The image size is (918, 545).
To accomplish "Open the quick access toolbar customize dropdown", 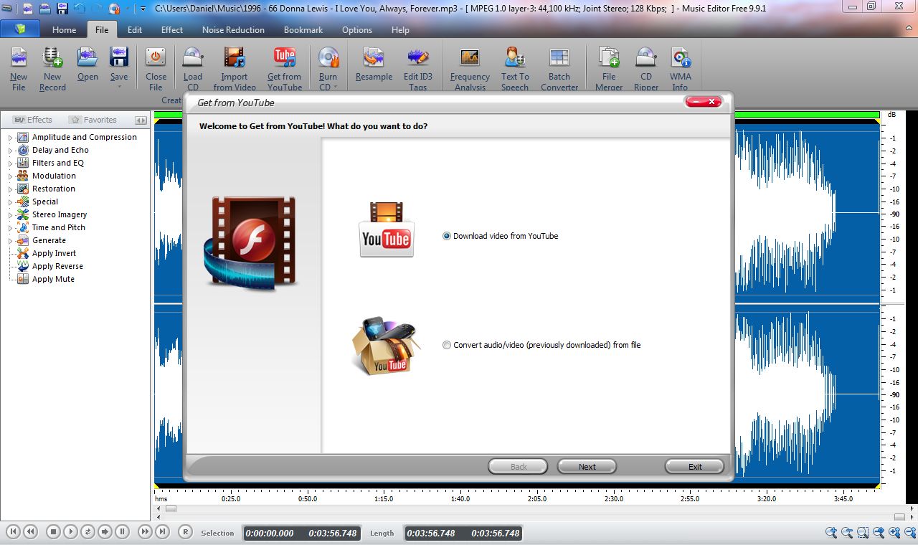I will pyautogui.click(x=143, y=9).
